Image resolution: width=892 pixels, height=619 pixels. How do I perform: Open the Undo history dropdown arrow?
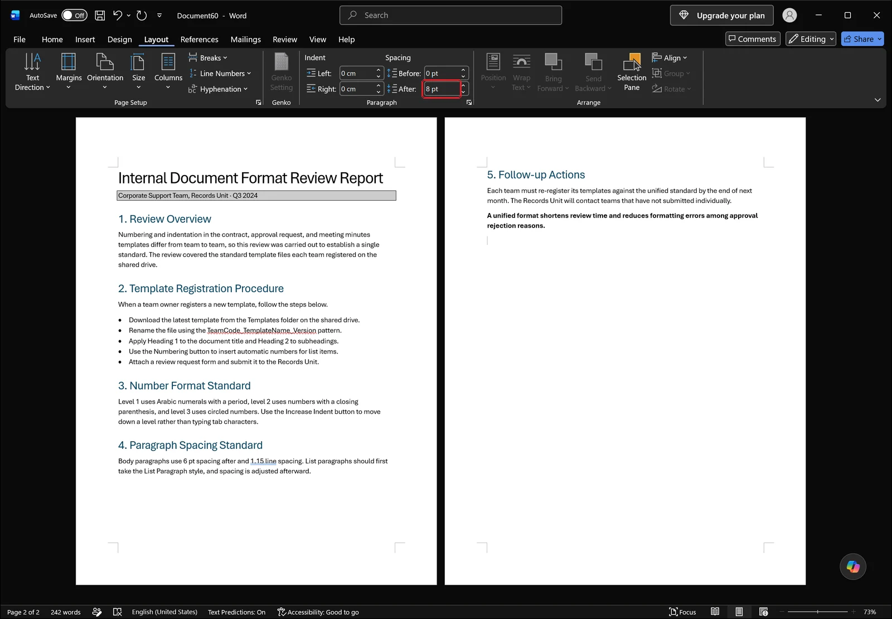coord(129,16)
